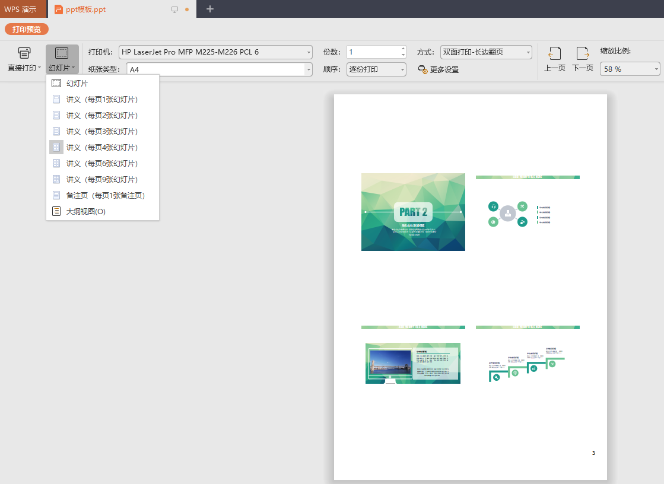Pick 备注页 (每页1张备注页) notes page option

(105, 195)
